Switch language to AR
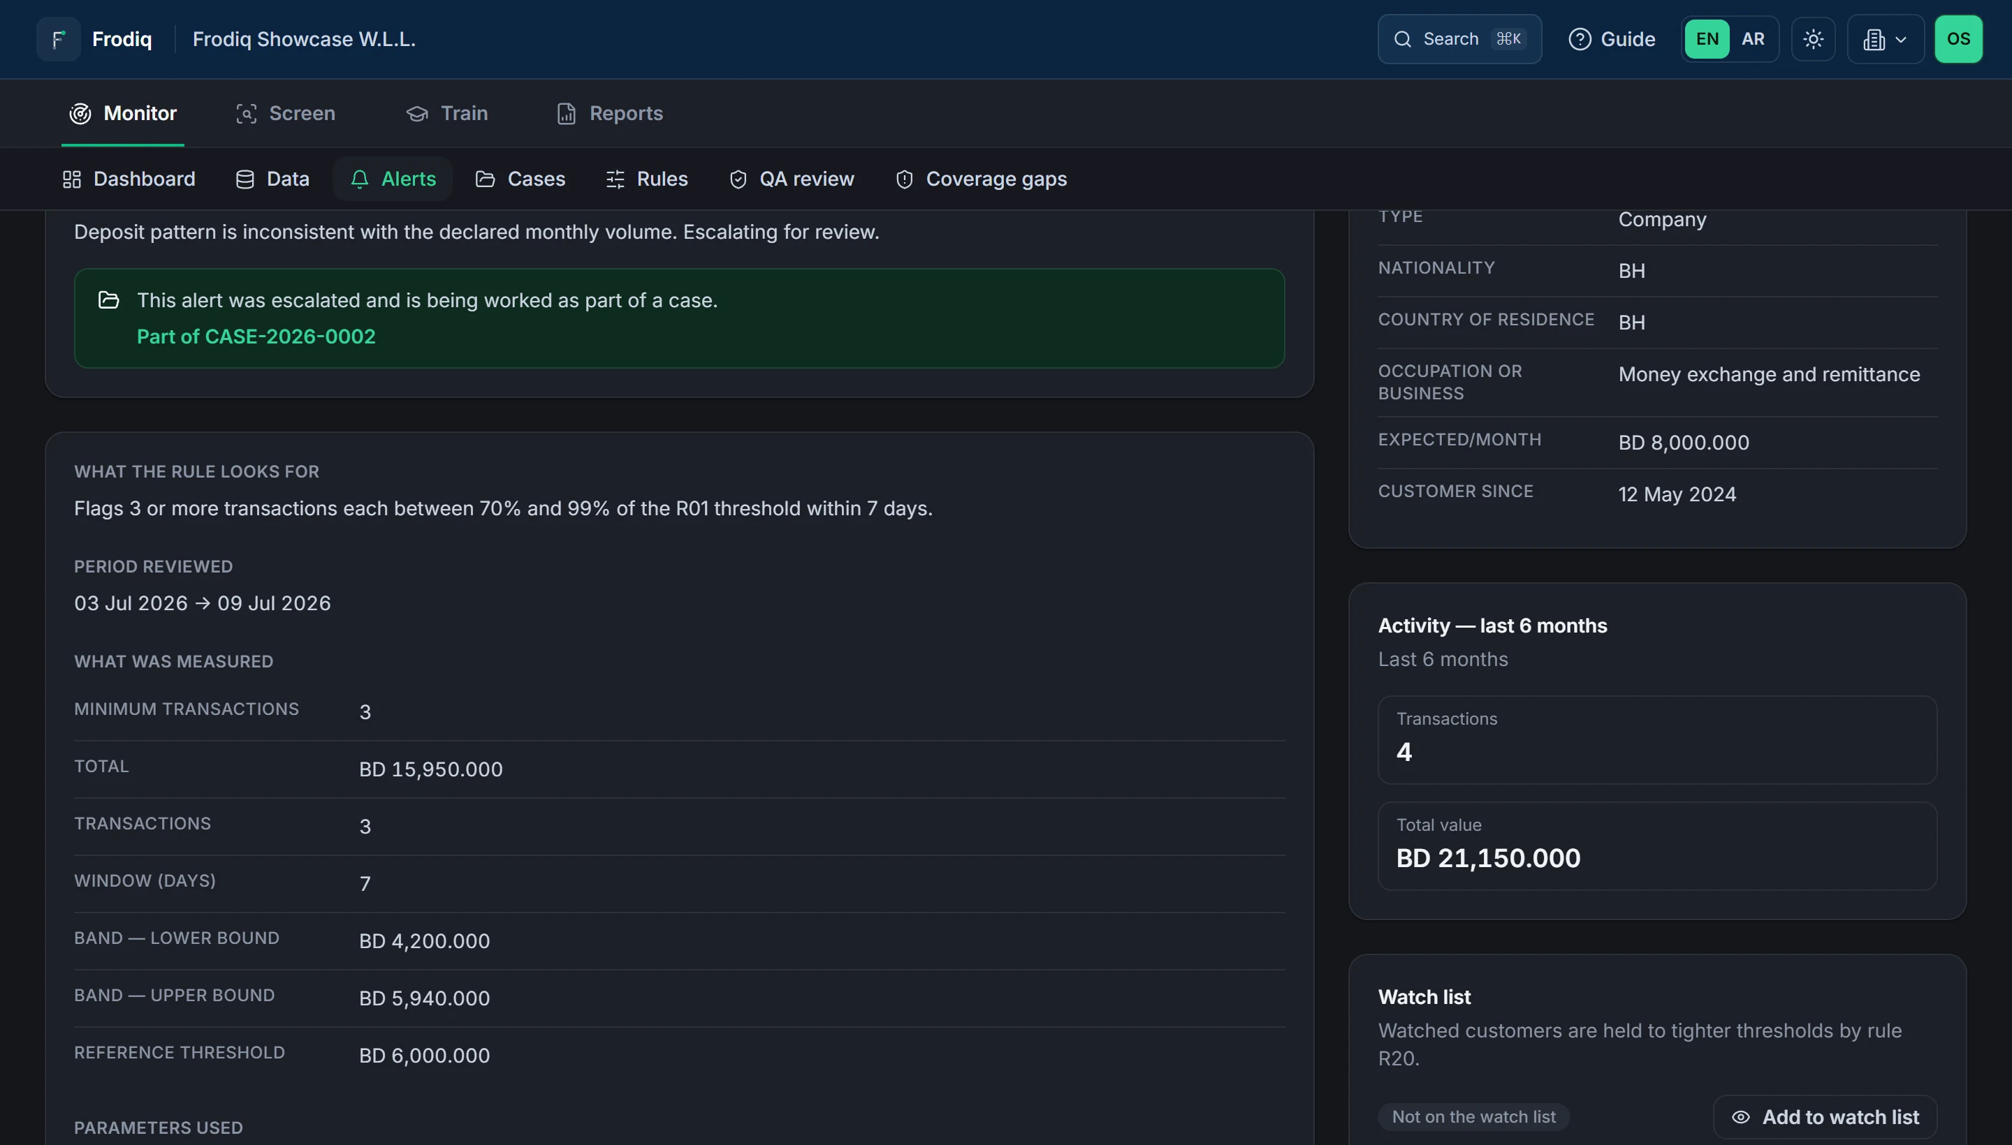 pyautogui.click(x=1752, y=39)
